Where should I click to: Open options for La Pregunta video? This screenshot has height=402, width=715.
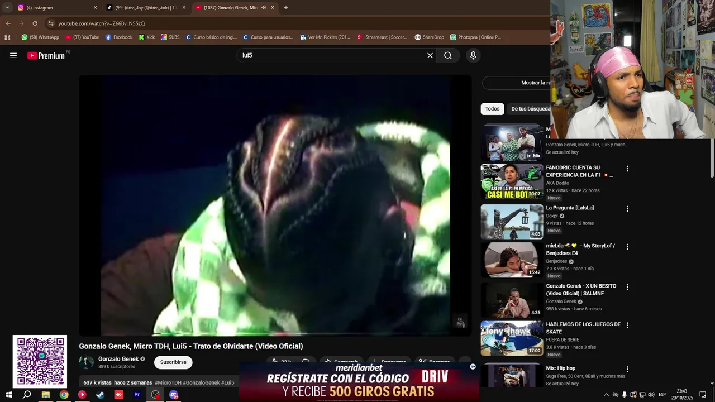click(627, 209)
